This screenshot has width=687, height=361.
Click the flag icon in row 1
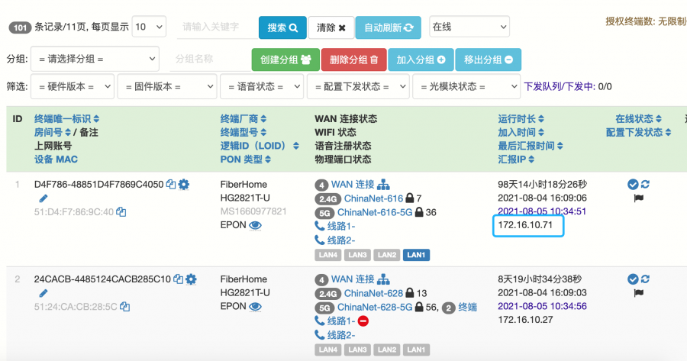[639, 198]
